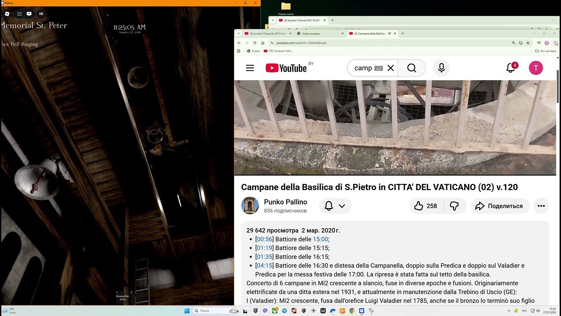Screen dimensions: 561x316
Task: Jump to the 00:56 timestamp link
Action: tap(264, 239)
